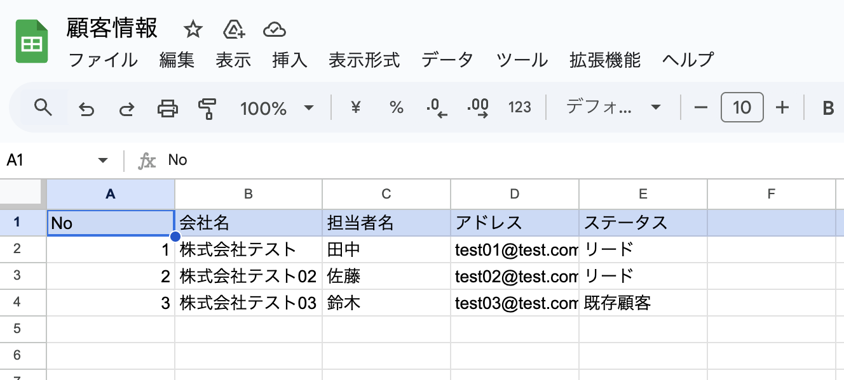This screenshot has width=844, height=380.
Task: Open the 拡張機能 menu
Action: [x=605, y=60]
